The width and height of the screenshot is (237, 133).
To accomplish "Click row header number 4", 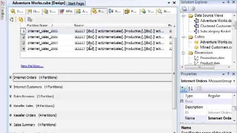I will coord(23,49).
